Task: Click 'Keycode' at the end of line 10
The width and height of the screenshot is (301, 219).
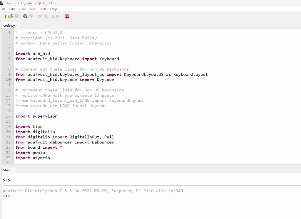Action: point(106,80)
